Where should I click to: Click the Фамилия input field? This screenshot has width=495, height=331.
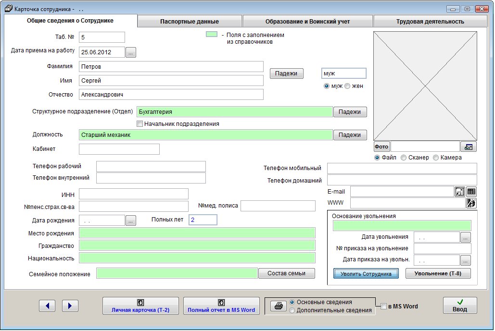(x=171, y=67)
